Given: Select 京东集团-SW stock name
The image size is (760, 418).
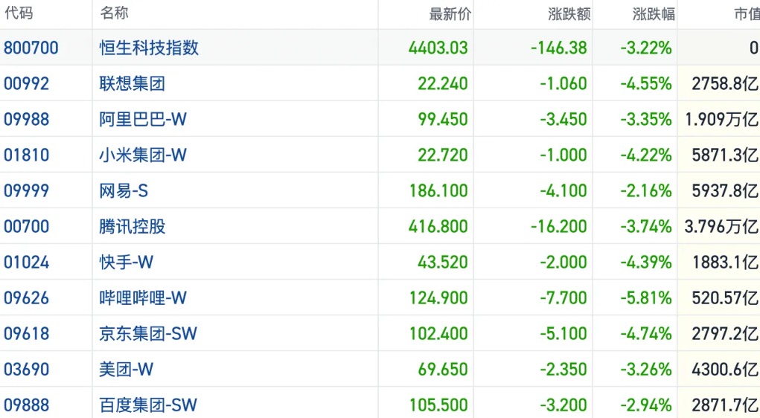Looking at the screenshot, I should coord(148,334).
